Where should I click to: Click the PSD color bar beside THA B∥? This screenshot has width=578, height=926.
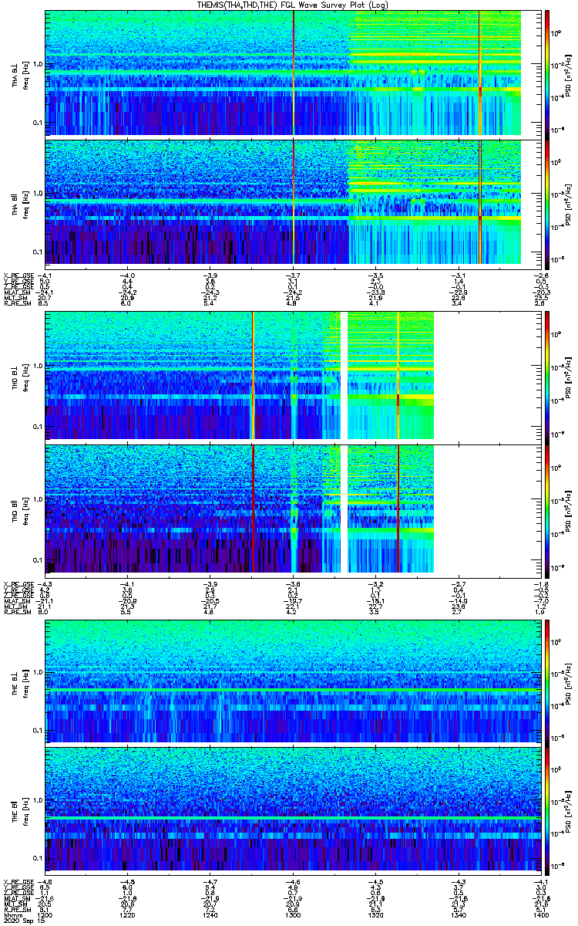547,204
